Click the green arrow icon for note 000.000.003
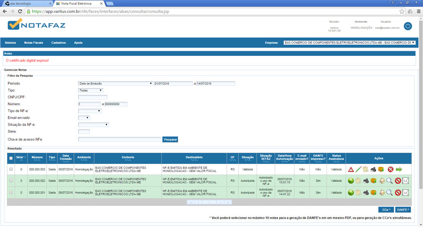The image size is (423, 227). [x=399, y=169]
